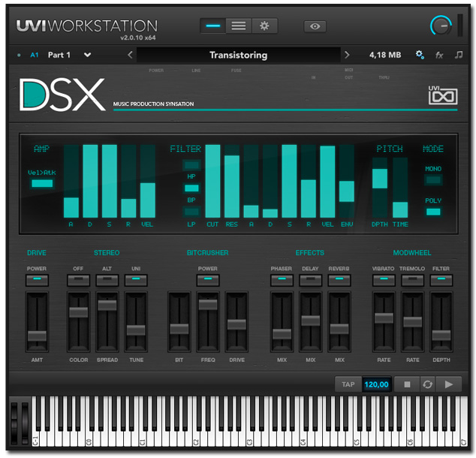Screen dimensions: 476x458
Task: Click the stereo COLOR fader
Action: click(78, 312)
